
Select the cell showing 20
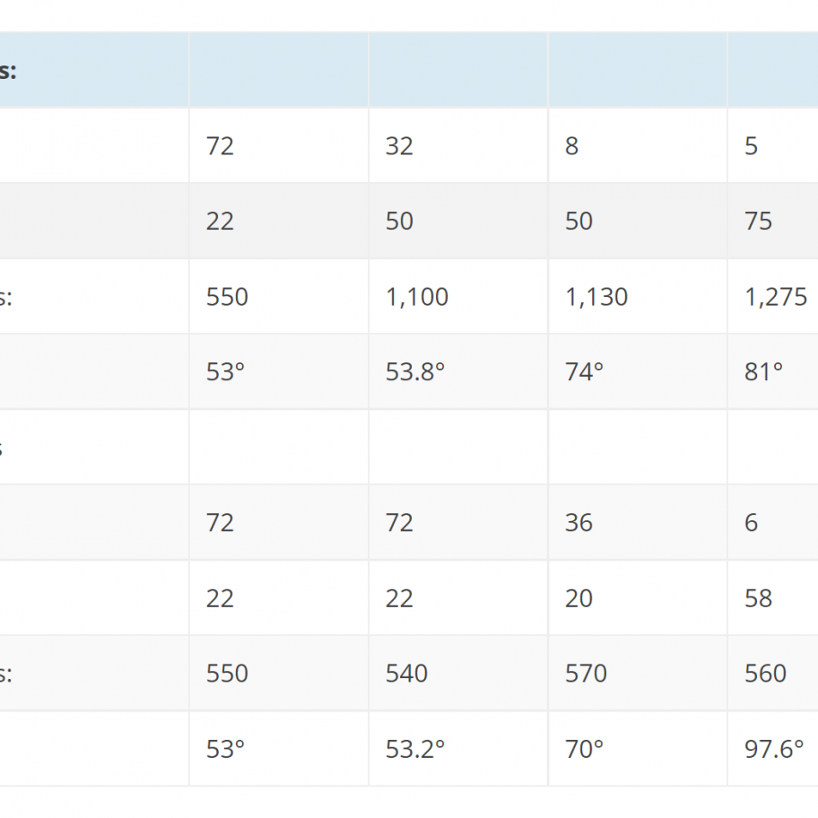[638, 598]
